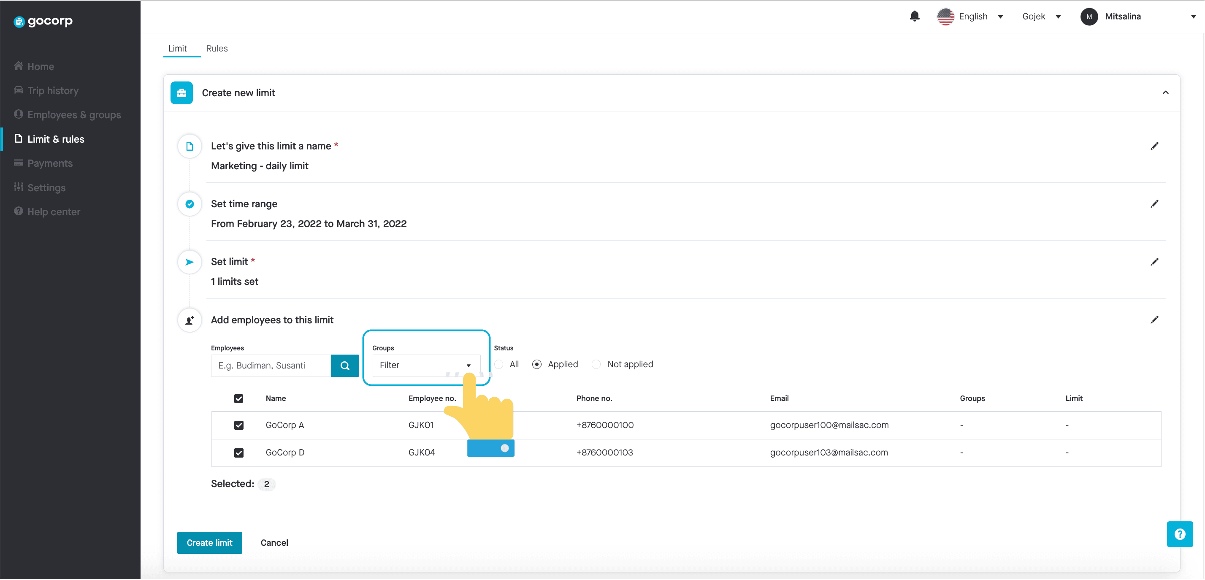Select the Applied radio button
The width and height of the screenshot is (1205, 580).
(x=537, y=364)
